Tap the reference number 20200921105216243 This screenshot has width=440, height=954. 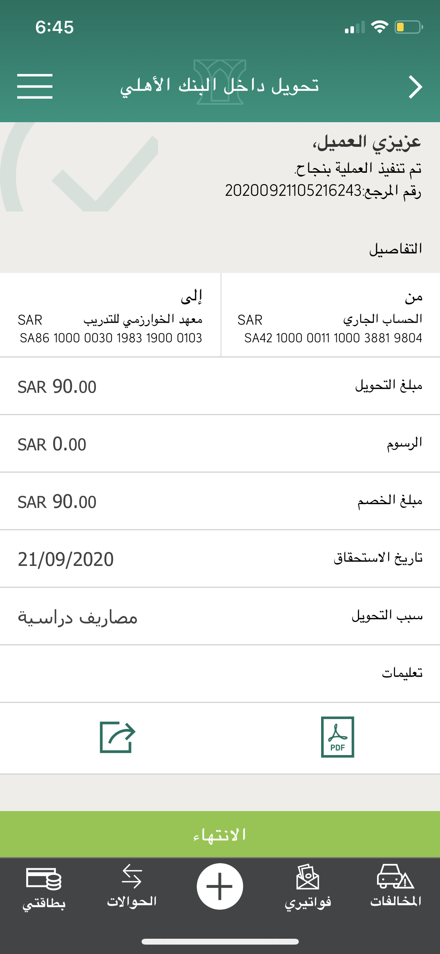[293, 191]
